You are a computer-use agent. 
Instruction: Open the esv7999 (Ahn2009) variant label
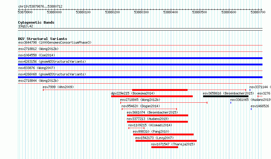[58, 87]
